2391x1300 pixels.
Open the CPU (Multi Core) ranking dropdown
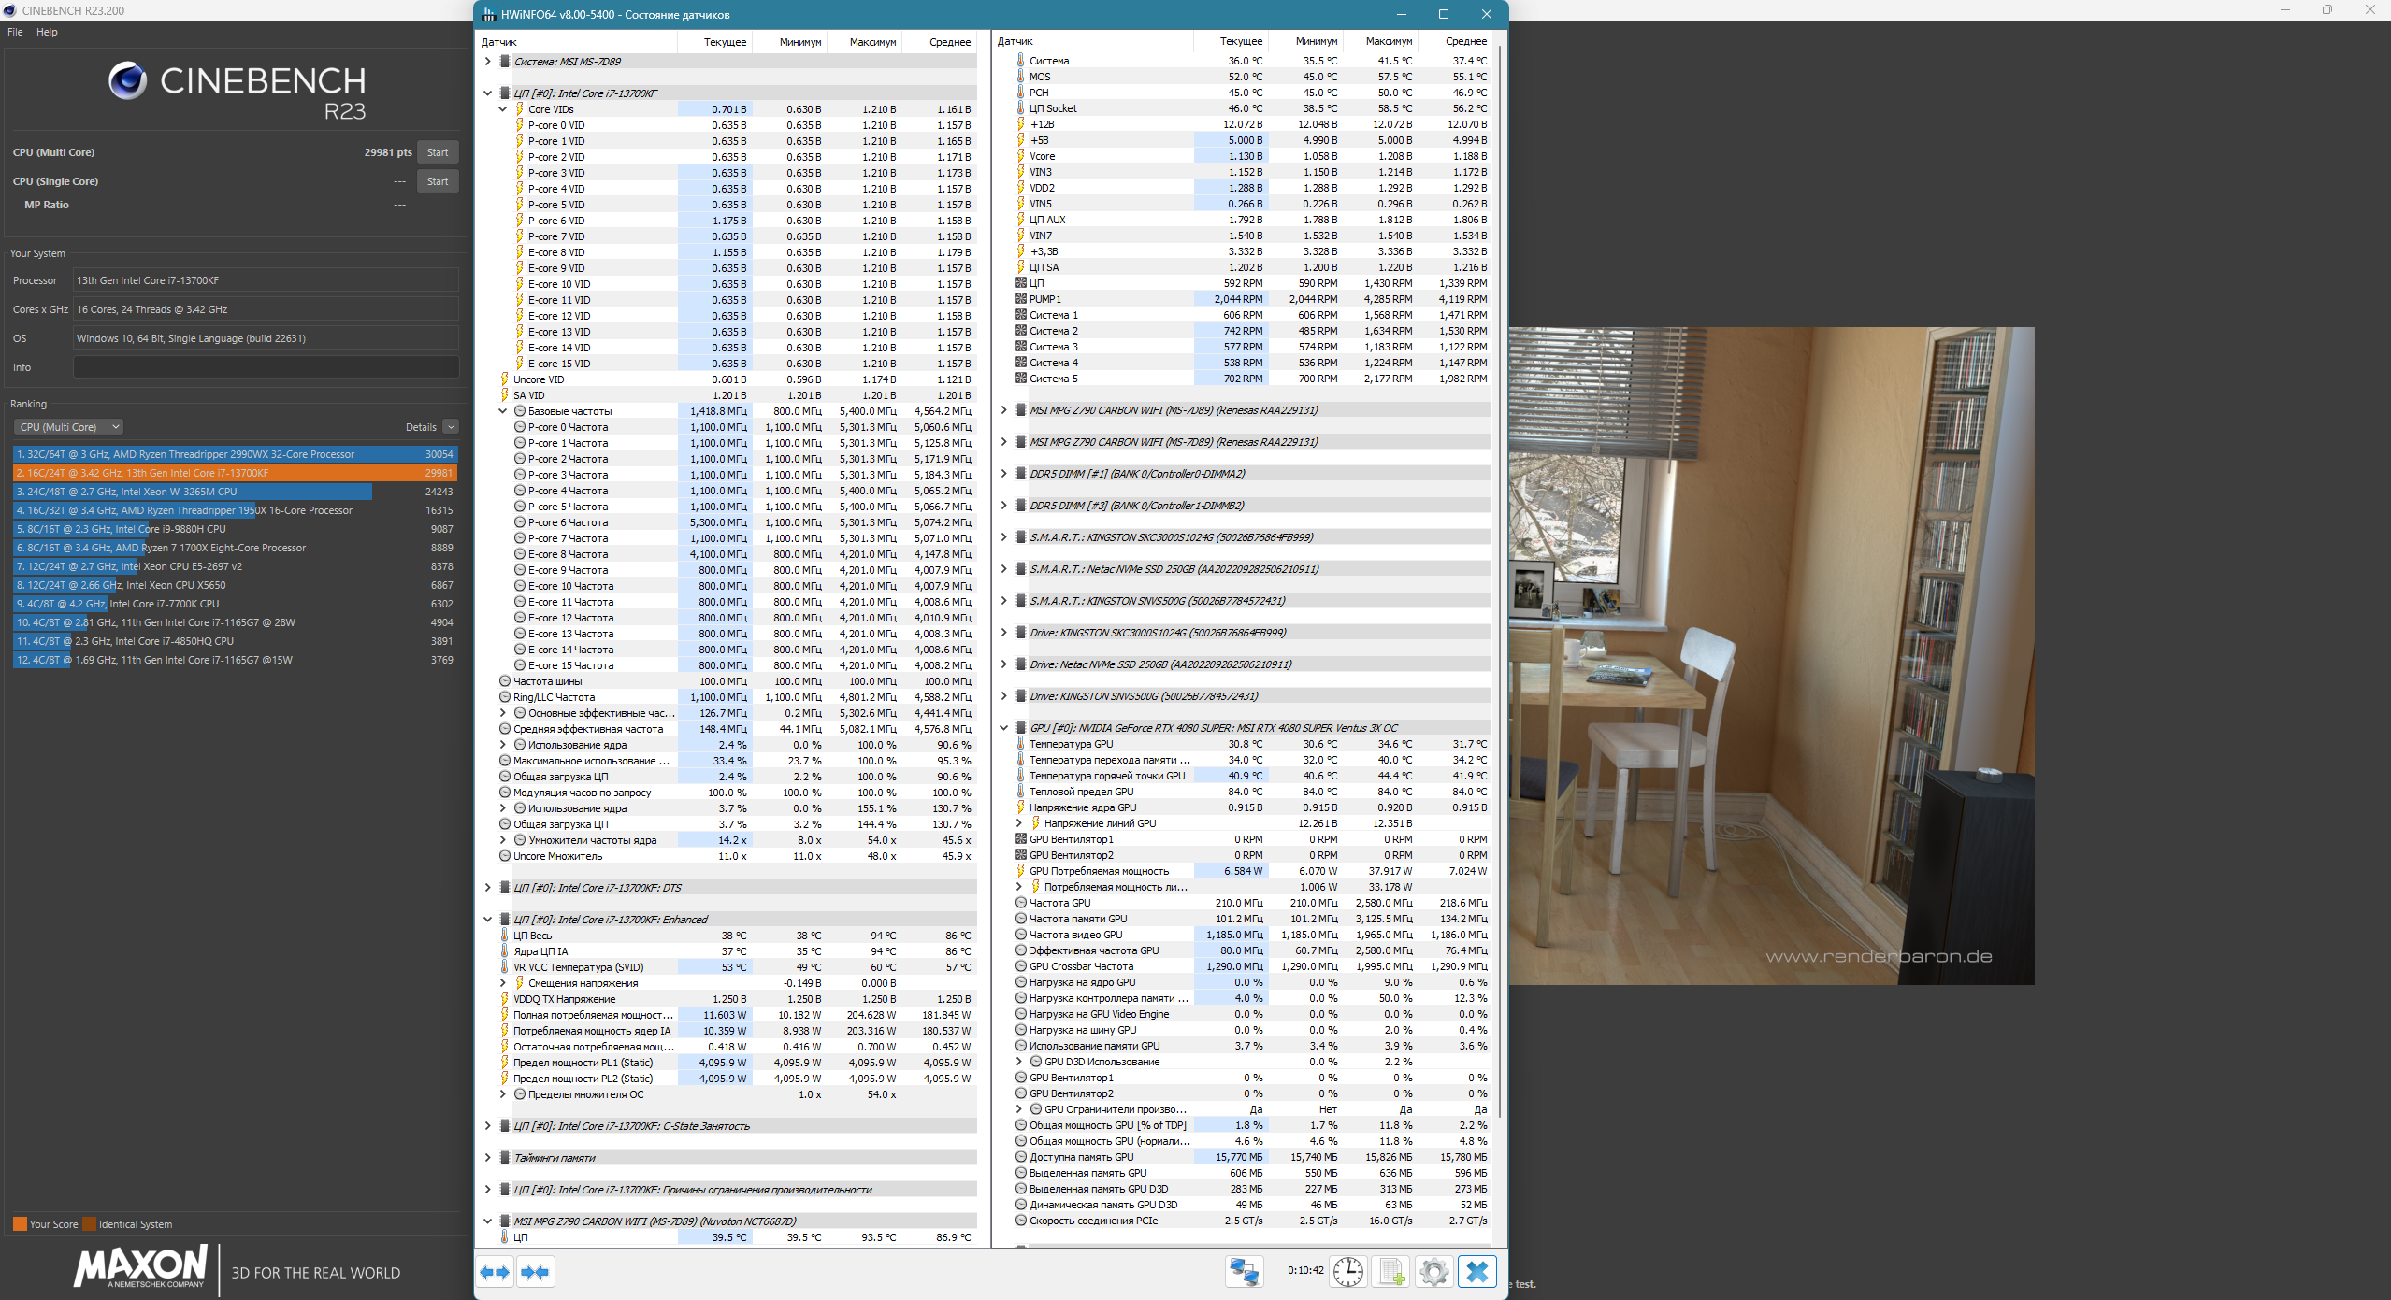68,427
